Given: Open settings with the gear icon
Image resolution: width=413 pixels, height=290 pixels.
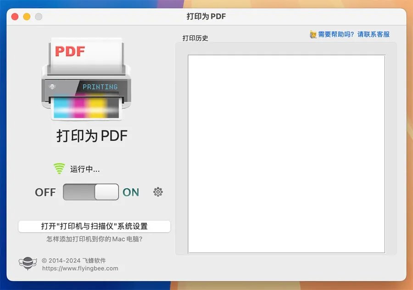Looking at the screenshot, I should pos(158,192).
